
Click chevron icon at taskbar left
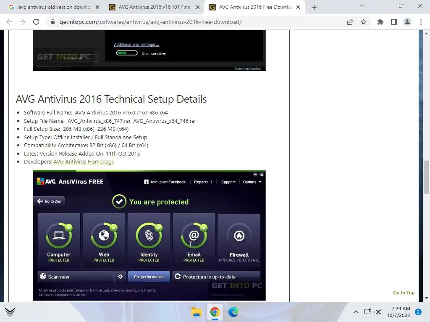coord(10,312)
